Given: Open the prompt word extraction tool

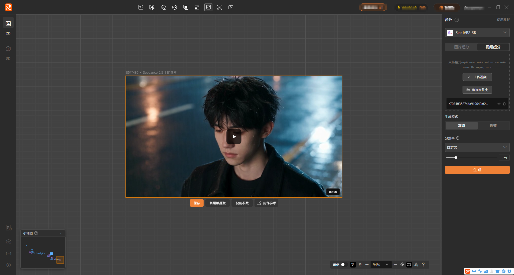Looking at the screenshot, I should [220, 7].
